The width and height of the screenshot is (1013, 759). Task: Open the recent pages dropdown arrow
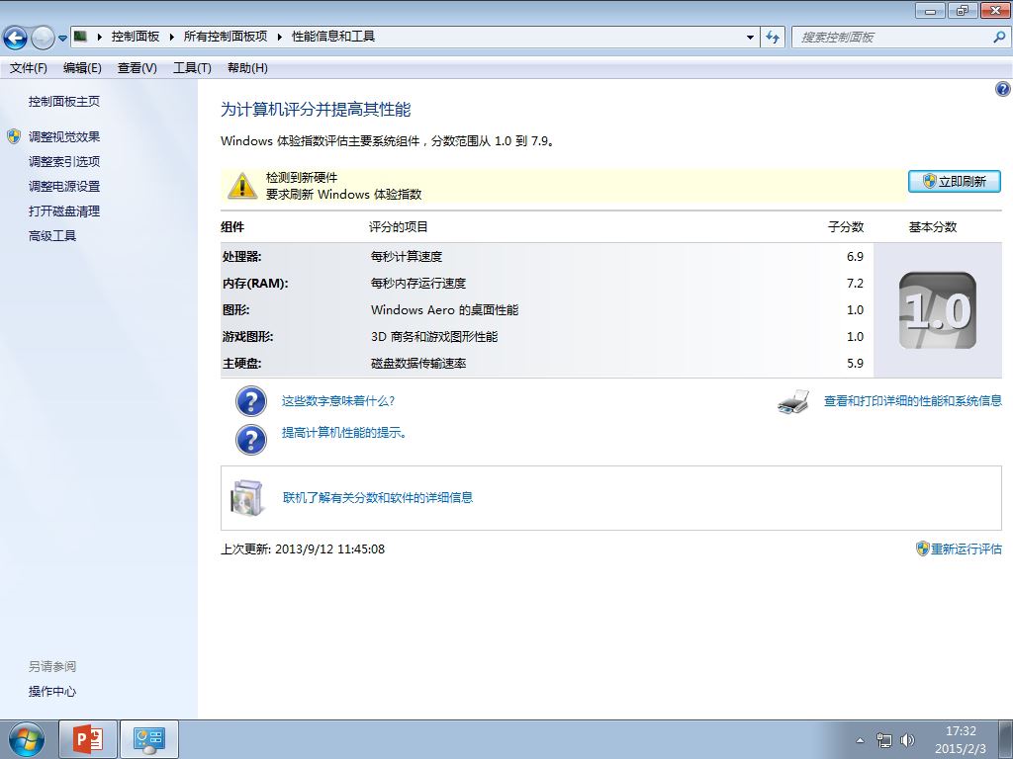coord(62,39)
